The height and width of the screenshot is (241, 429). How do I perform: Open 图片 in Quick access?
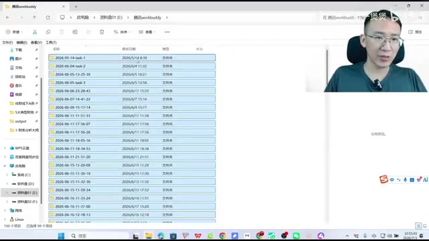(18, 59)
